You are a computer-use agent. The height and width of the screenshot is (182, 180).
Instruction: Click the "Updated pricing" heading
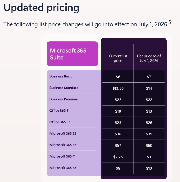(41, 8)
